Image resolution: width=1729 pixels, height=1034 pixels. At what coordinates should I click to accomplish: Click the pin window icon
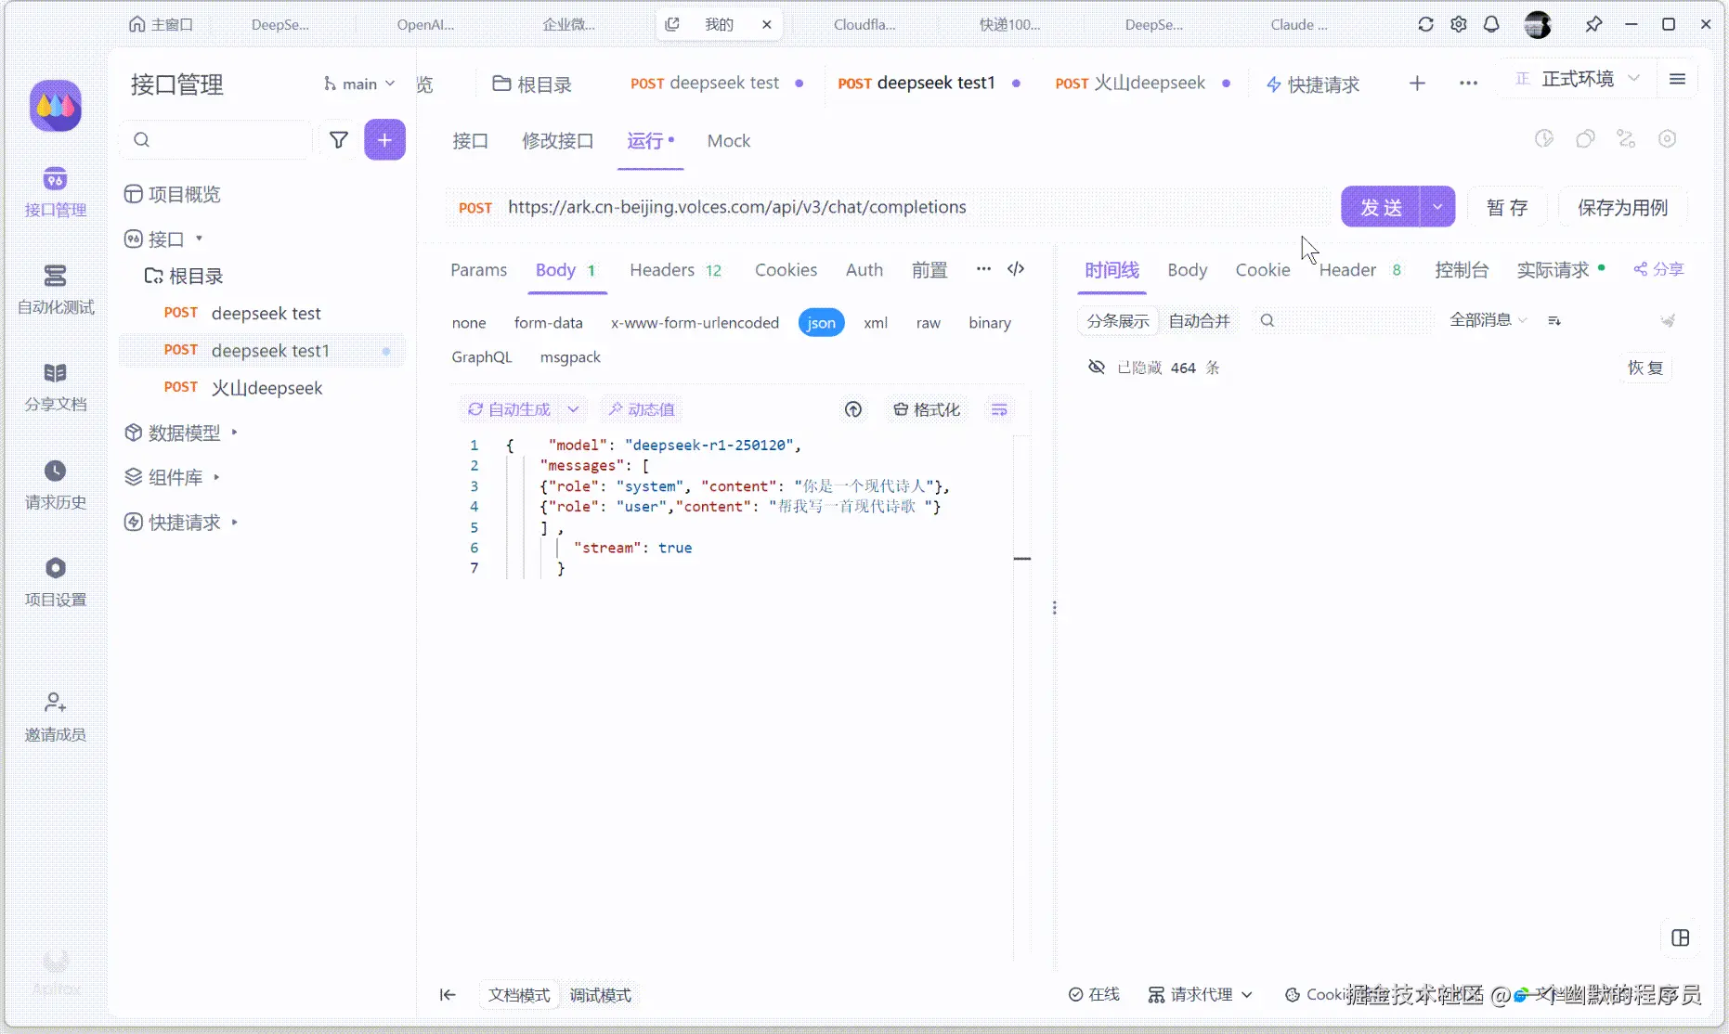pos(1593,24)
